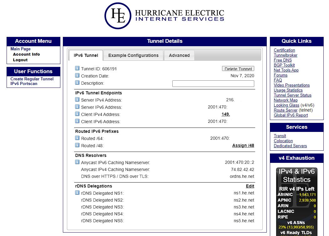The width and height of the screenshot is (329, 236).
Task: Click the info icon beside Creation Date
Action: pyautogui.click(x=77, y=75)
